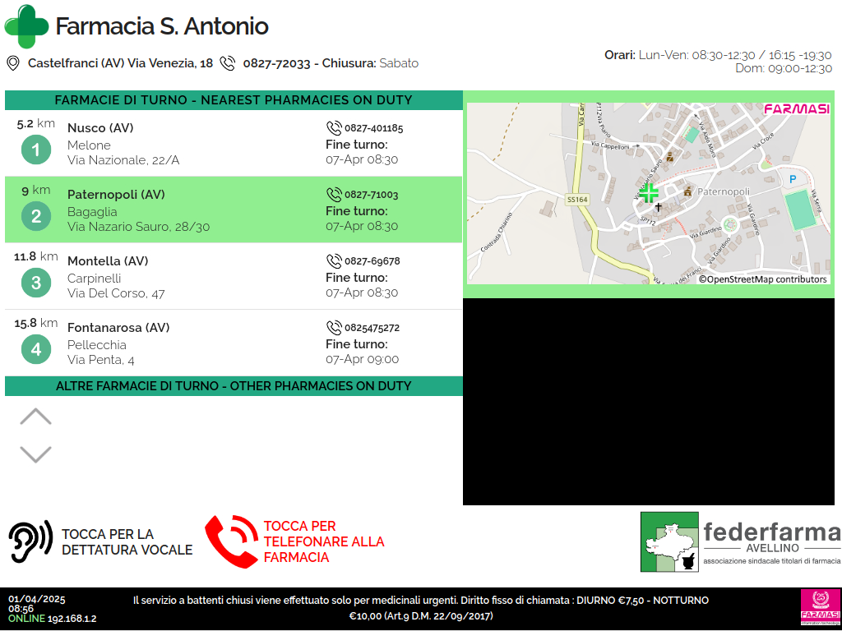Click the location pin icon by the address
Viewport: 842px width, 631px height.
[13, 63]
